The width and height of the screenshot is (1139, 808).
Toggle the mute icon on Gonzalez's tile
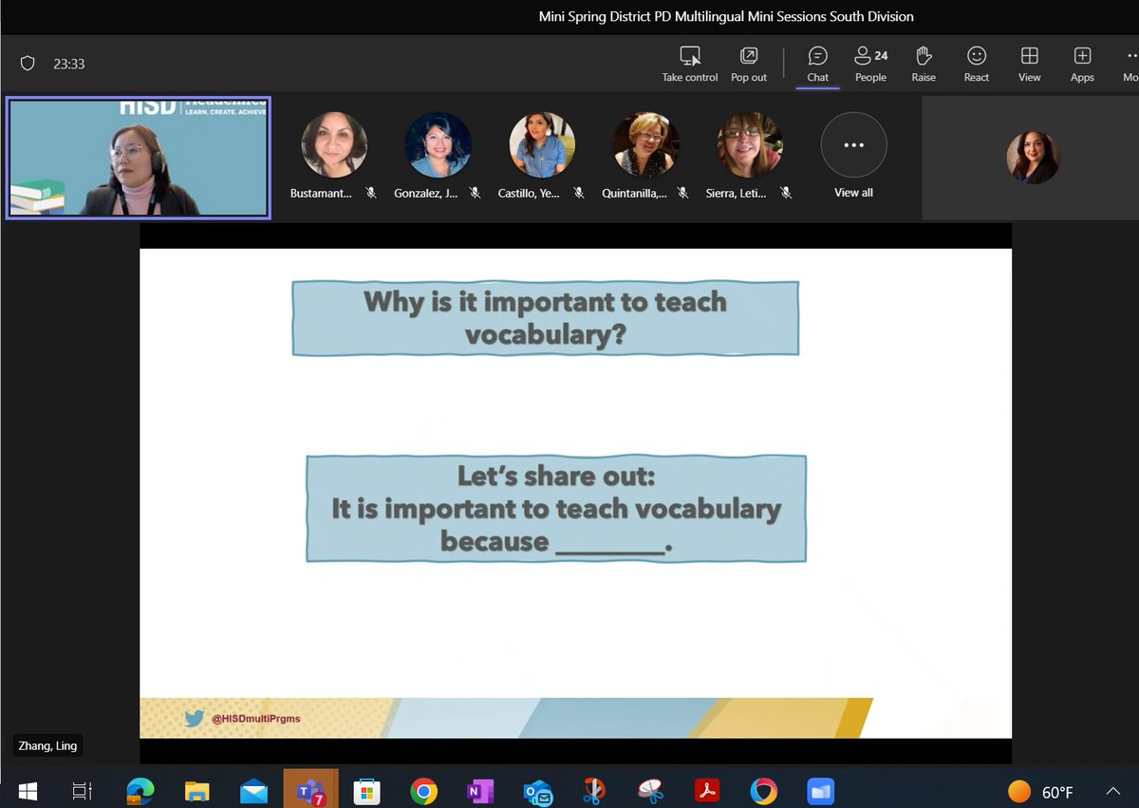pyautogui.click(x=475, y=193)
